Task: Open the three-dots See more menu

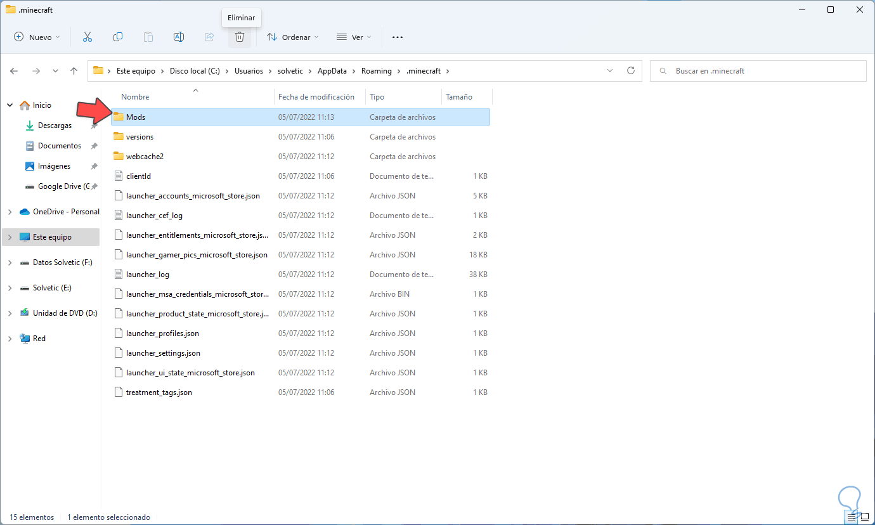Action: 398,37
